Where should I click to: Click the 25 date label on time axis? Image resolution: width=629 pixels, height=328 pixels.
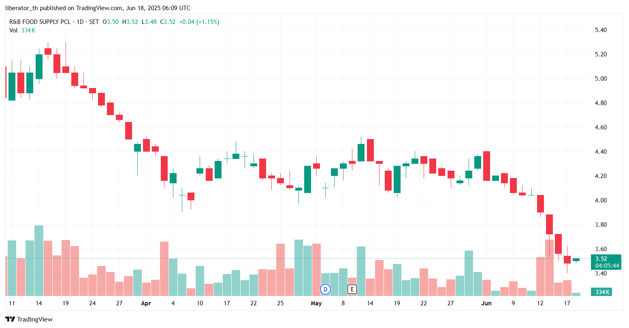(x=280, y=303)
